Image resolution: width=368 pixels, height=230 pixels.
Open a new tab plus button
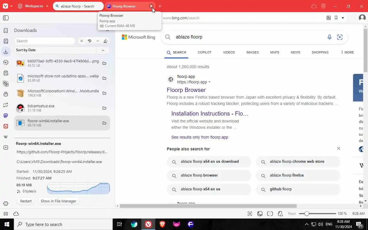tap(160, 6)
